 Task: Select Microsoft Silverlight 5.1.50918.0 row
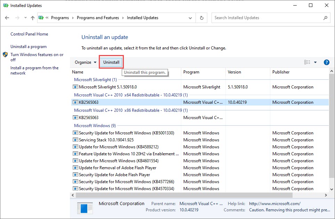point(200,87)
